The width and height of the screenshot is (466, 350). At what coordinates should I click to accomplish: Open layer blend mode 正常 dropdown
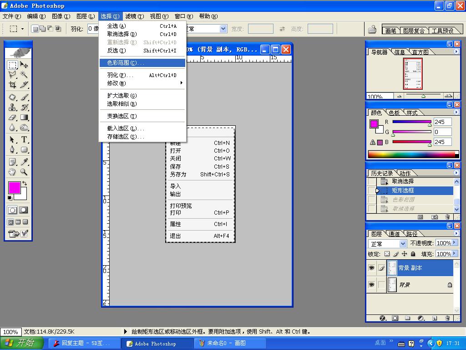point(403,244)
